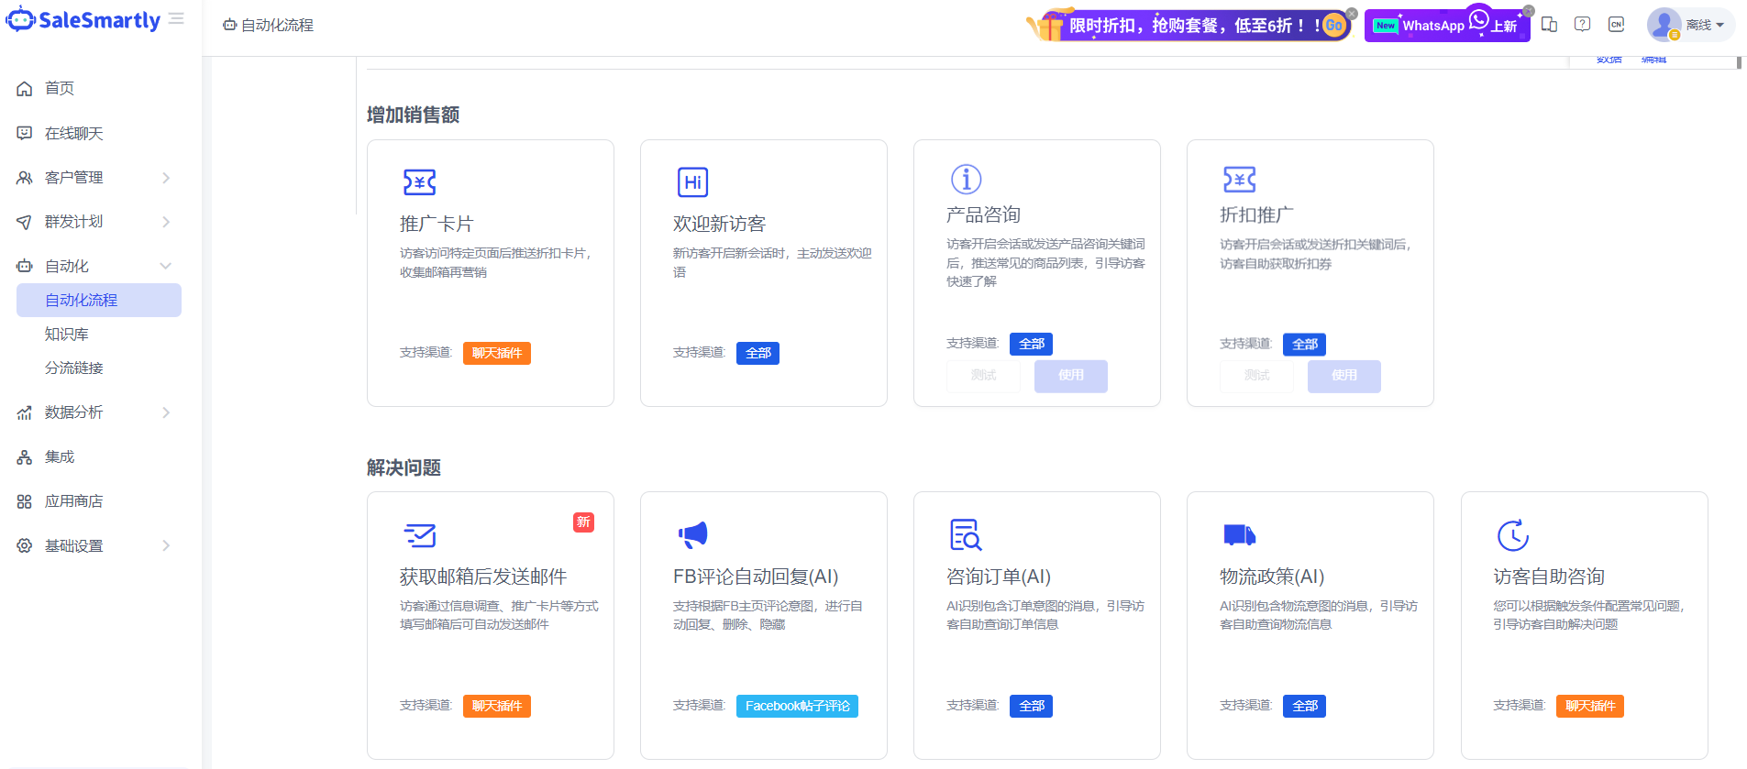Click the FB评论自动回复 megaphone icon
The width and height of the screenshot is (1747, 769).
[x=692, y=533]
